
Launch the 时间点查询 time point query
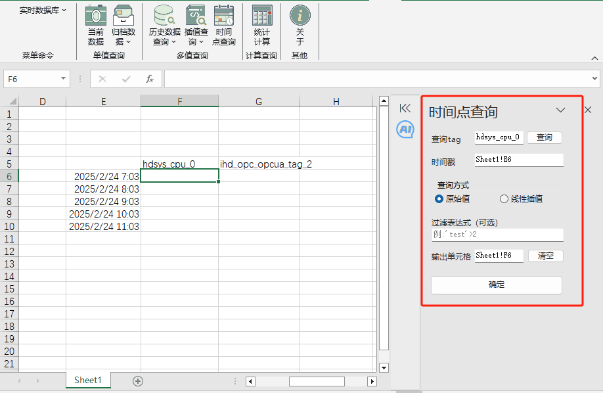[x=224, y=26]
